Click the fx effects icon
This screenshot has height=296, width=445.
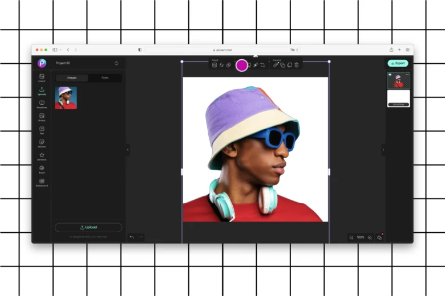click(221, 65)
